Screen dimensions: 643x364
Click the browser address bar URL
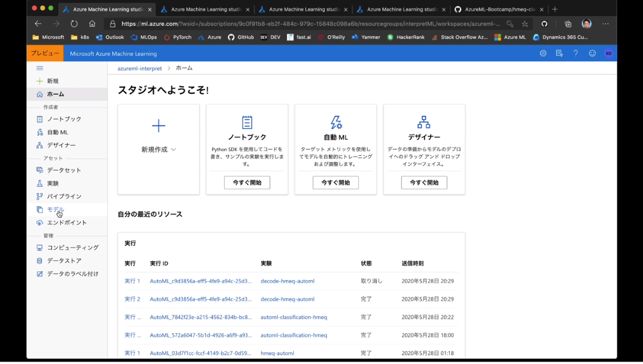[x=310, y=24]
